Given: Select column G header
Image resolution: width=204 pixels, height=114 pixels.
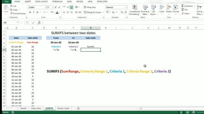Looking at the screenshot, I should click(91, 28).
